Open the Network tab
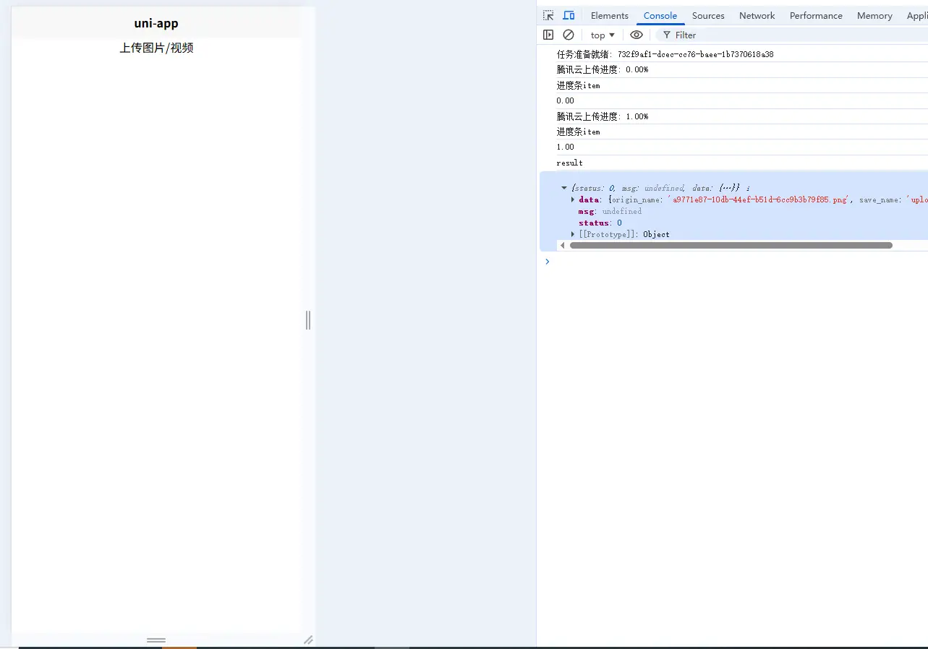The image size is (928, 649). [x=757, y=15]
